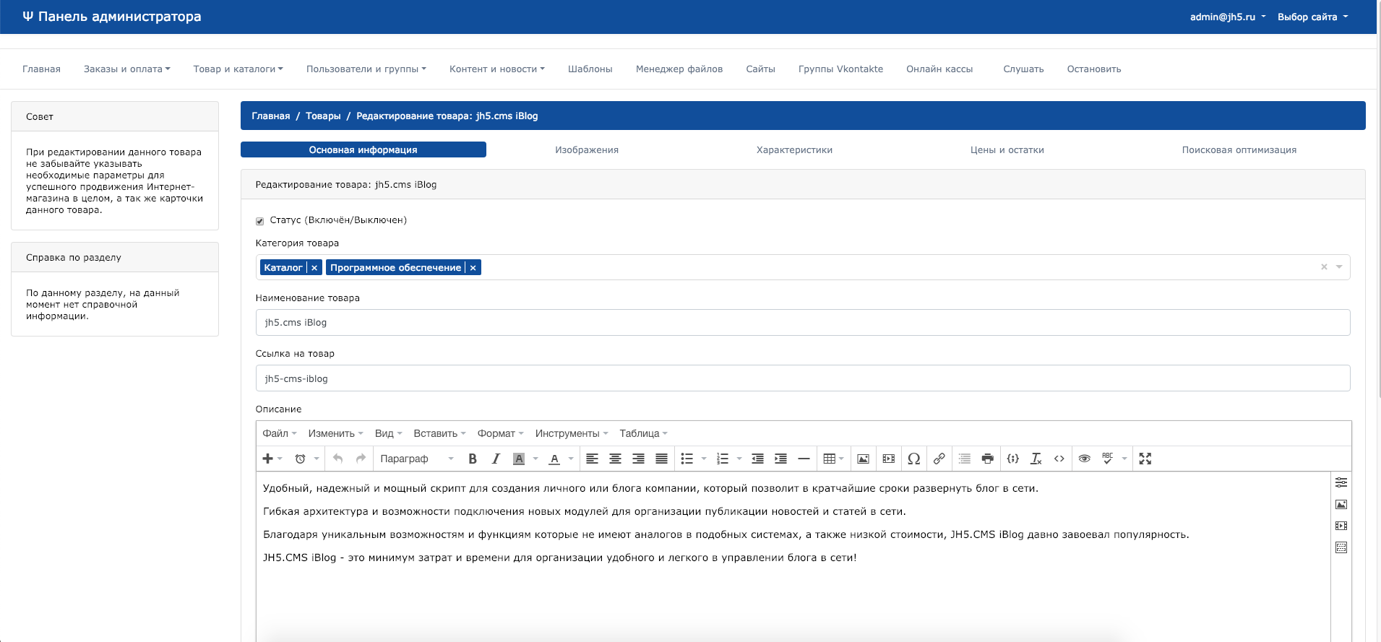Open source code view icon
Viewport: 1381px width, 642px height.
click(x=1059, y=459)
